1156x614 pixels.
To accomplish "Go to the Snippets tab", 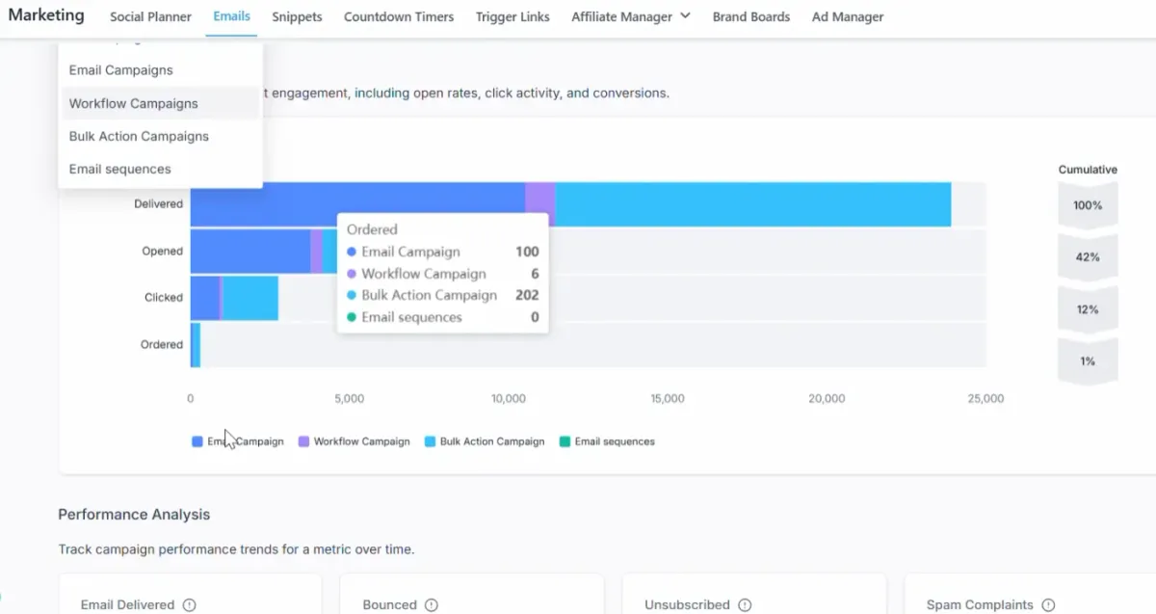I will [297, 16].
